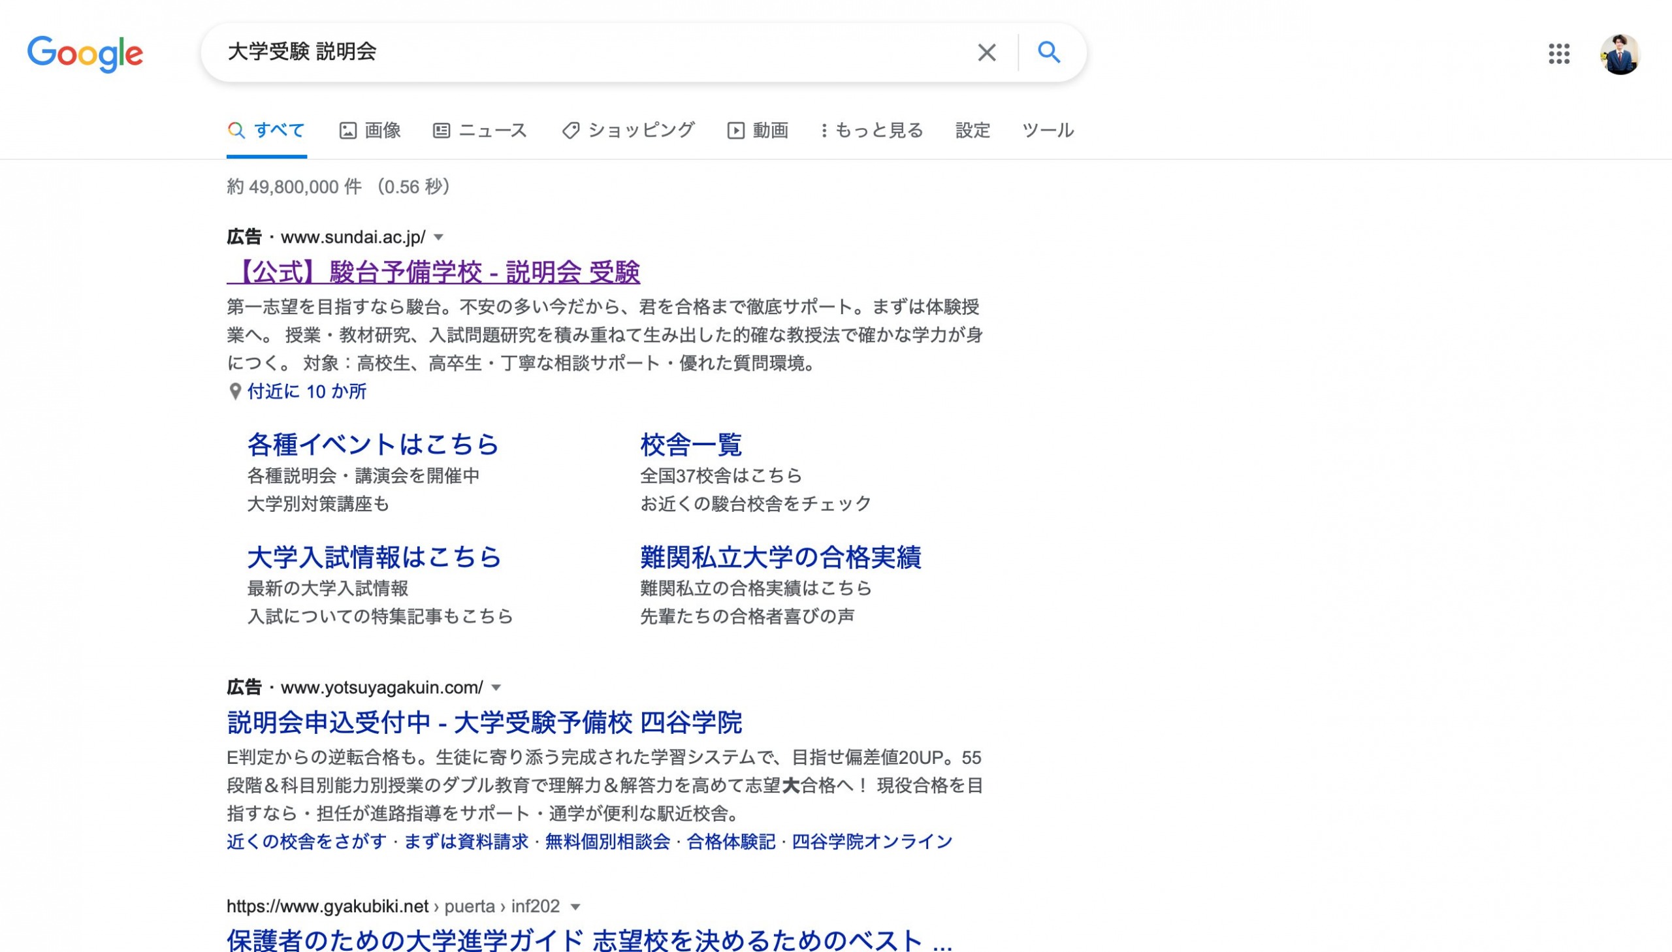The height and width of the screenshot is (952, 1672).
Task: Click the お近くの駿台校舎をチェック text
Action: [756, 503]
